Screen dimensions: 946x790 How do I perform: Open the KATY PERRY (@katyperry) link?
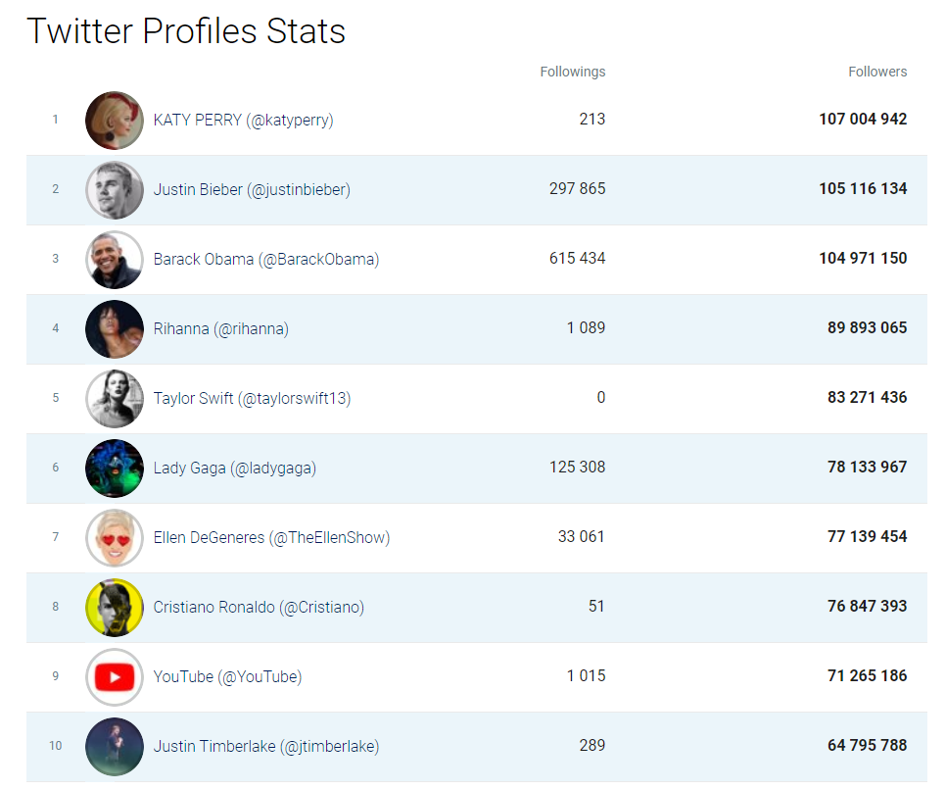(243, 121)
